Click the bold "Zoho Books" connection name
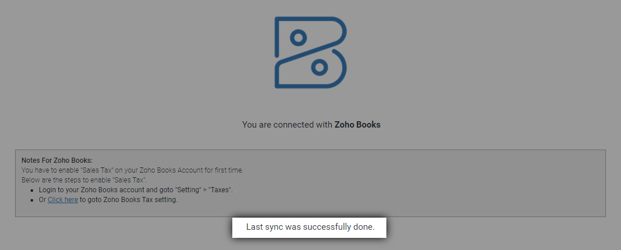The height and width of the screenshot is (250, 621). [357, 124]
